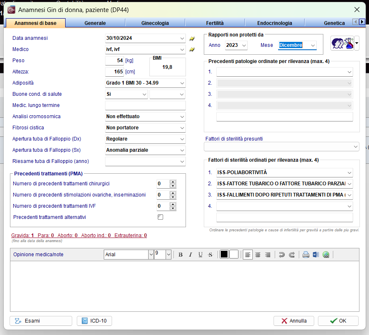Decrease number of precedenti trattamenti chirurgici

click(x=173, y=186)
